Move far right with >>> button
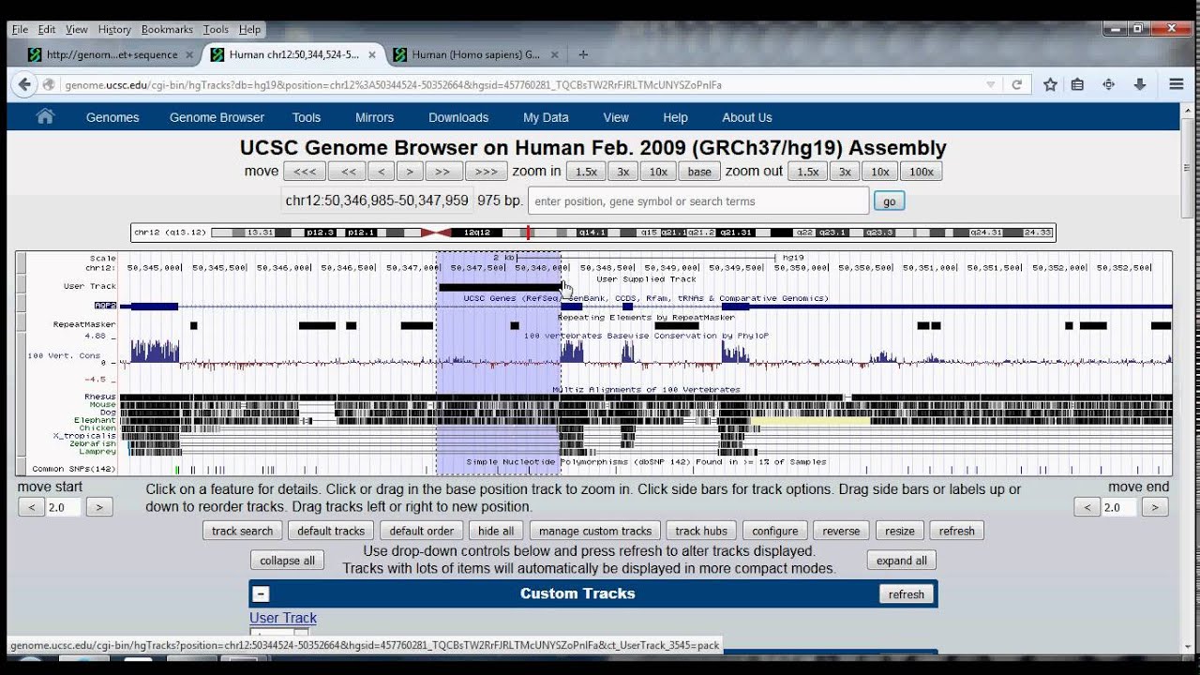The height and width of the screenshot is (675, 1200). [x=487, y=172]
